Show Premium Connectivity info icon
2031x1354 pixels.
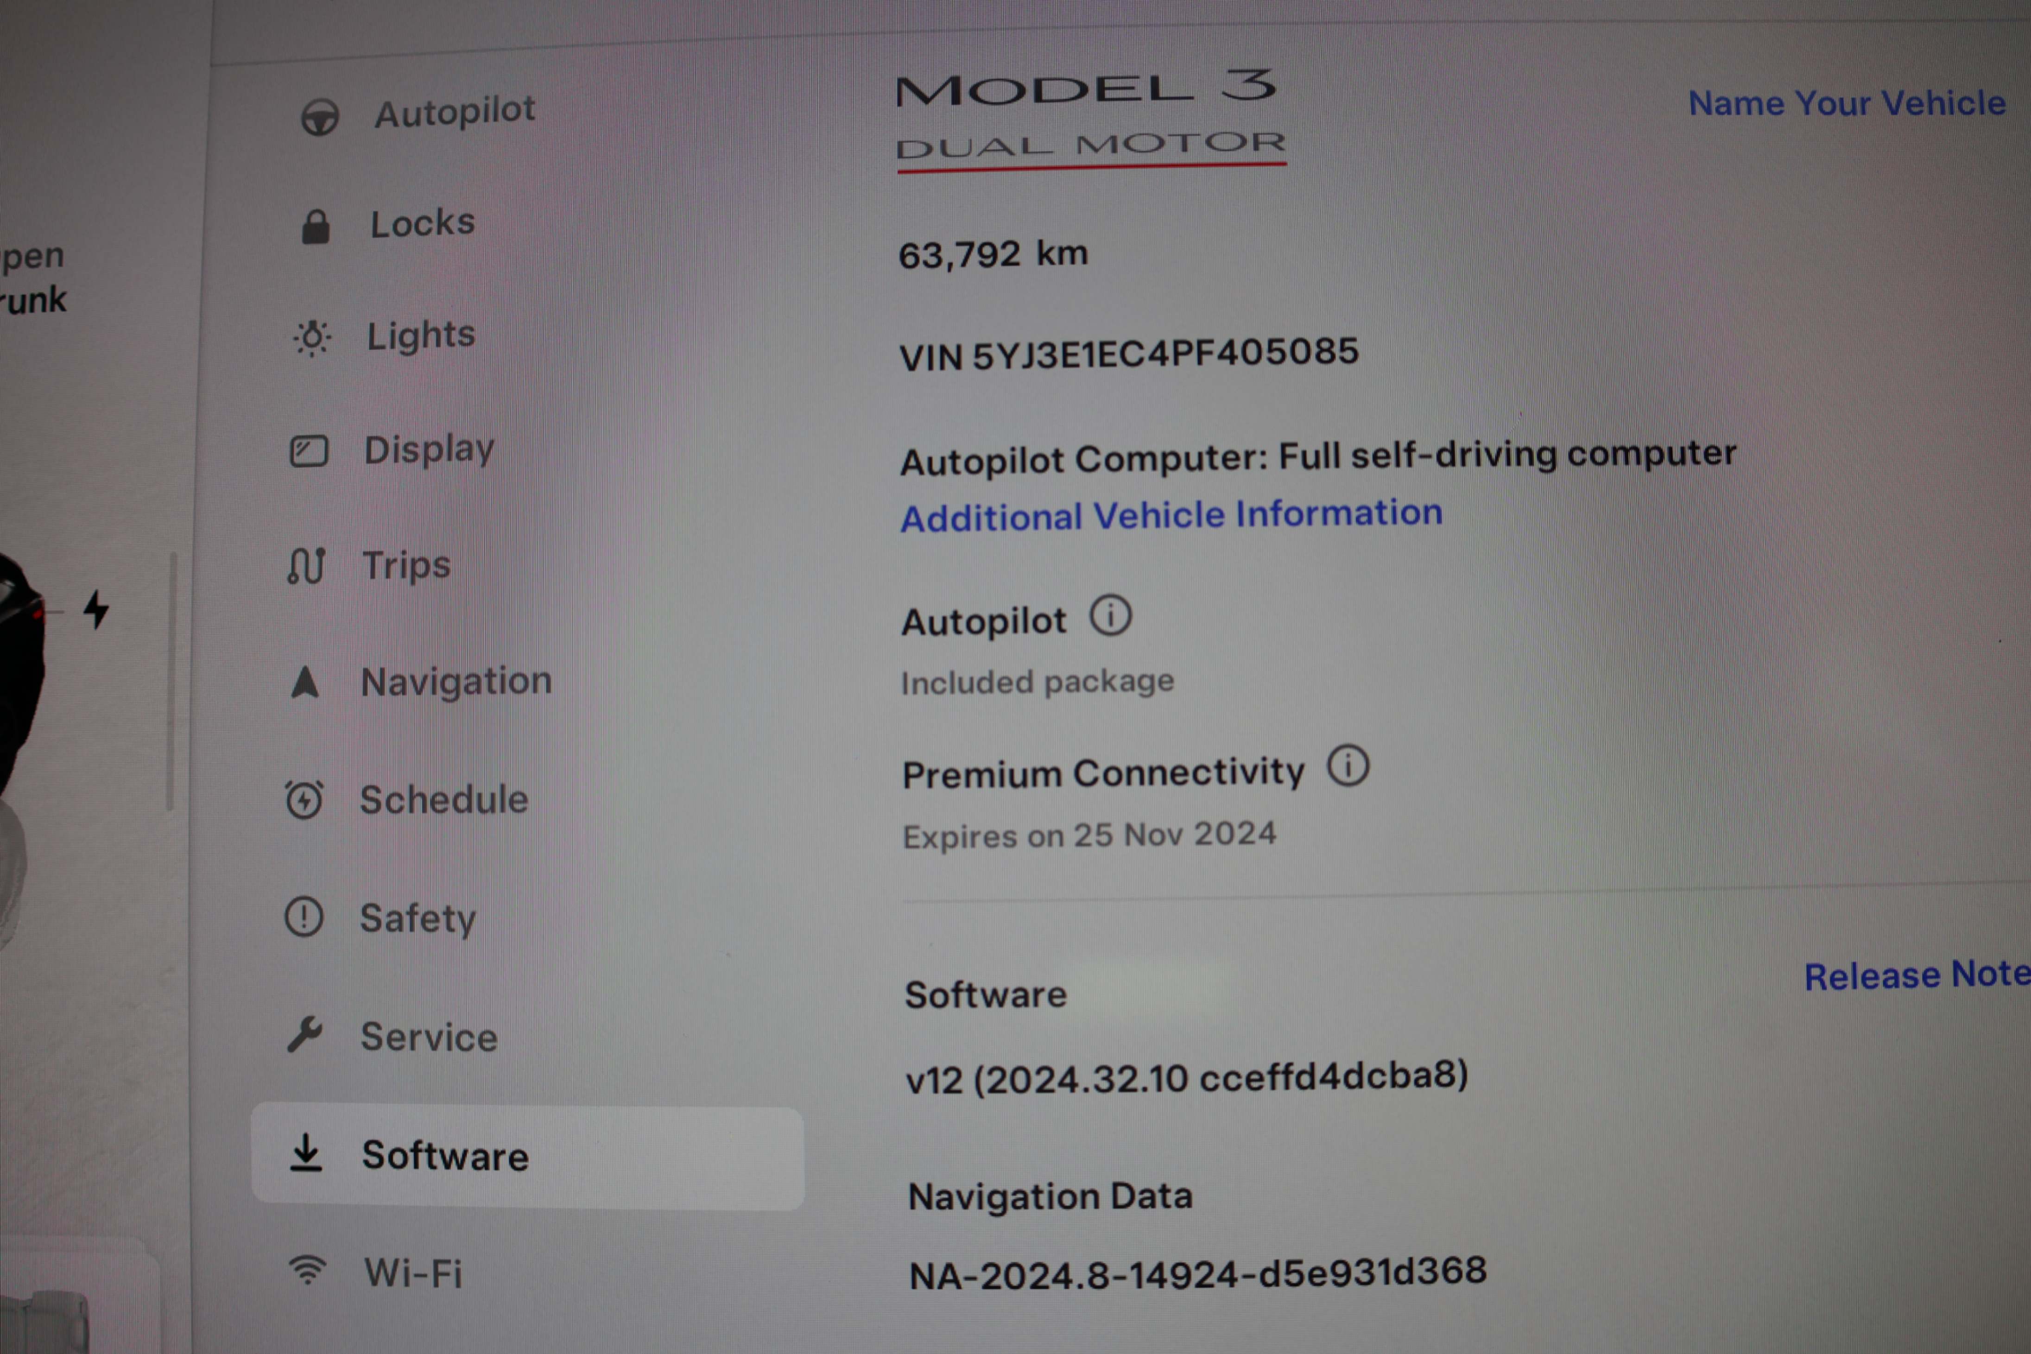pyautogui.click(x=1348, y=766)
